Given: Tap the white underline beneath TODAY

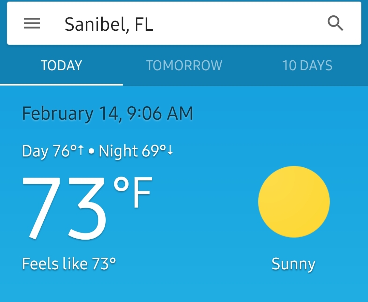Looking at the screenshot, I should tap(61, 84).
